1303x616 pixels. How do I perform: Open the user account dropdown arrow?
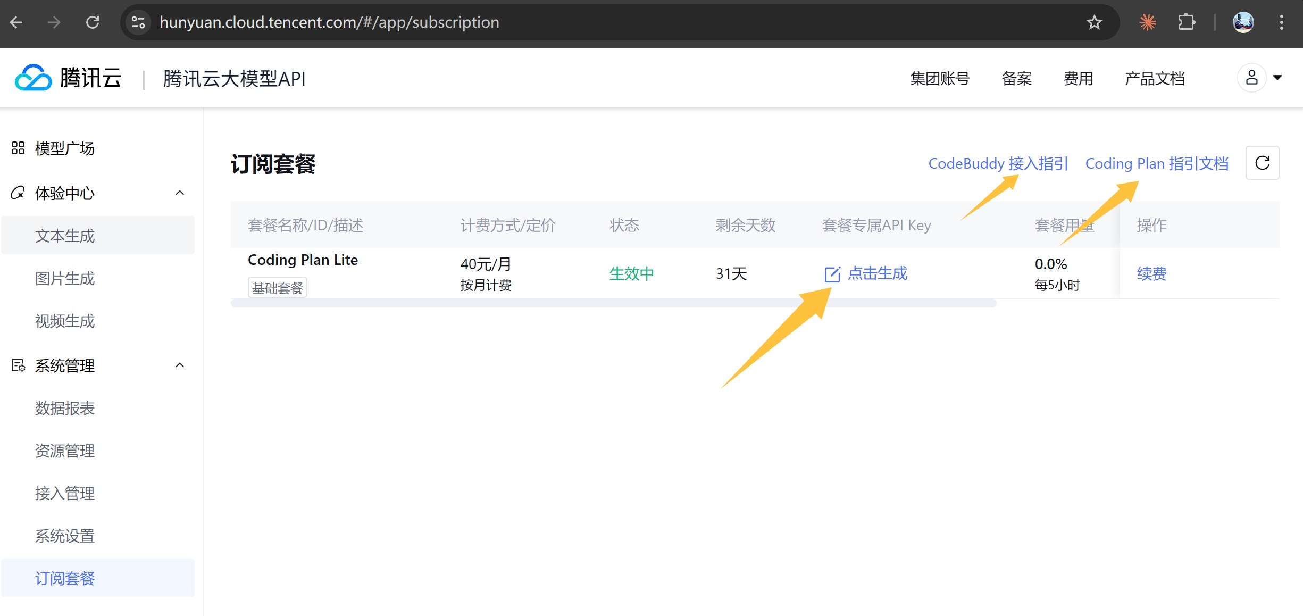click(x=1277, y=78)
